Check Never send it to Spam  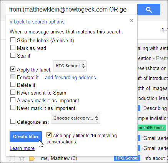click(x=13, y=92)
